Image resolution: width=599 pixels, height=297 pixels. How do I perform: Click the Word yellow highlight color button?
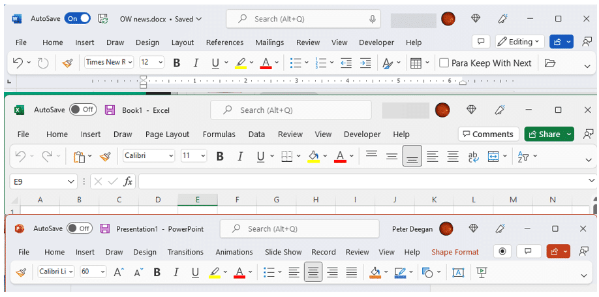[241, 63]
